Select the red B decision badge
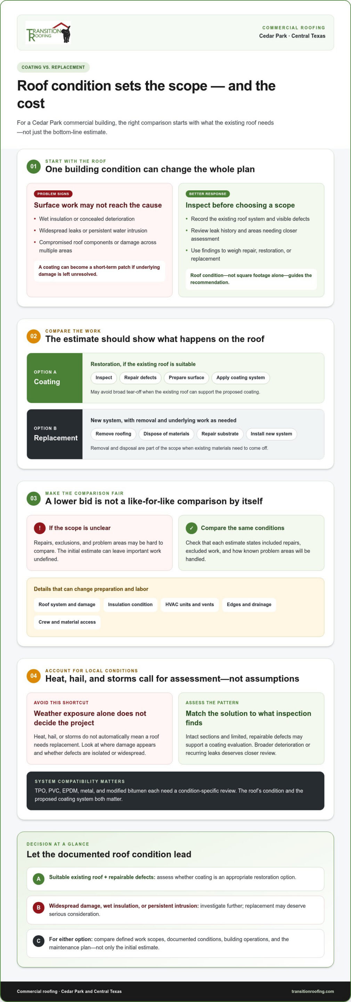 39,907
